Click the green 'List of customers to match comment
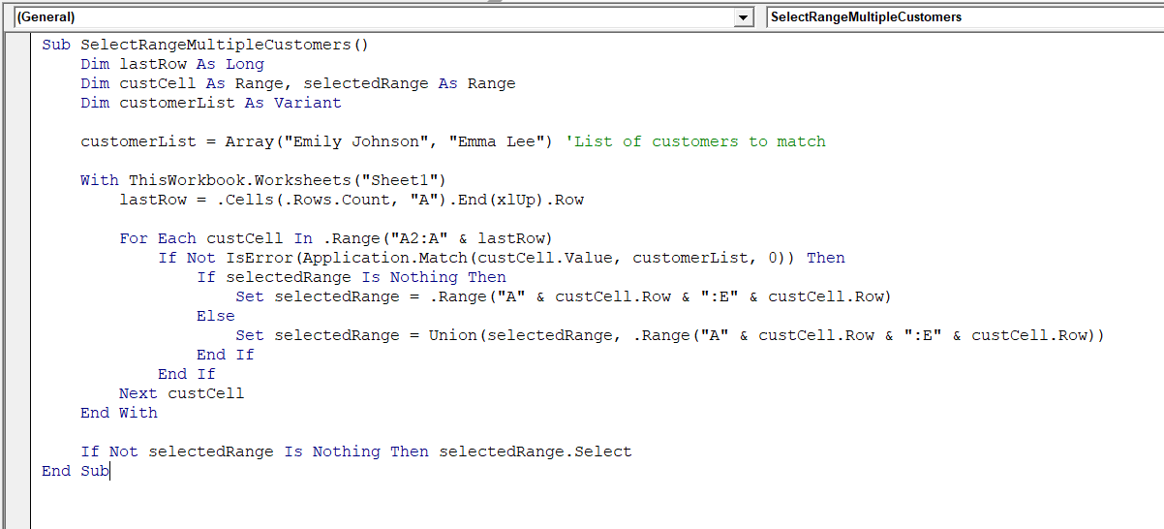The height and width of the screenshot is (529, 1164). pos(695,141)
